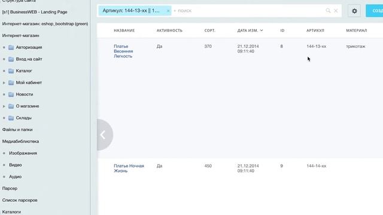Select Изображения in media library
This screenshot has height=215, width=383.
pyautogui.click(x=23, y=153)
